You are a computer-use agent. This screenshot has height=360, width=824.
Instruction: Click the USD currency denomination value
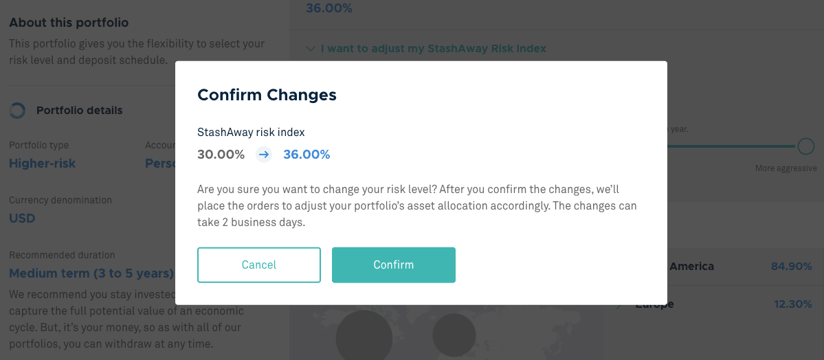22,218
